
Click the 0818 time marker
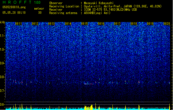click(134, 24)
